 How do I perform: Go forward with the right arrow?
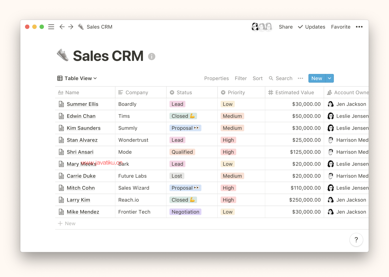[71, 27]
